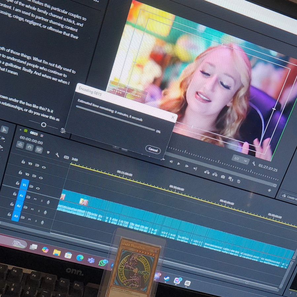
Task: Click the CC captions track button
Action: click(x=66, y=157)
